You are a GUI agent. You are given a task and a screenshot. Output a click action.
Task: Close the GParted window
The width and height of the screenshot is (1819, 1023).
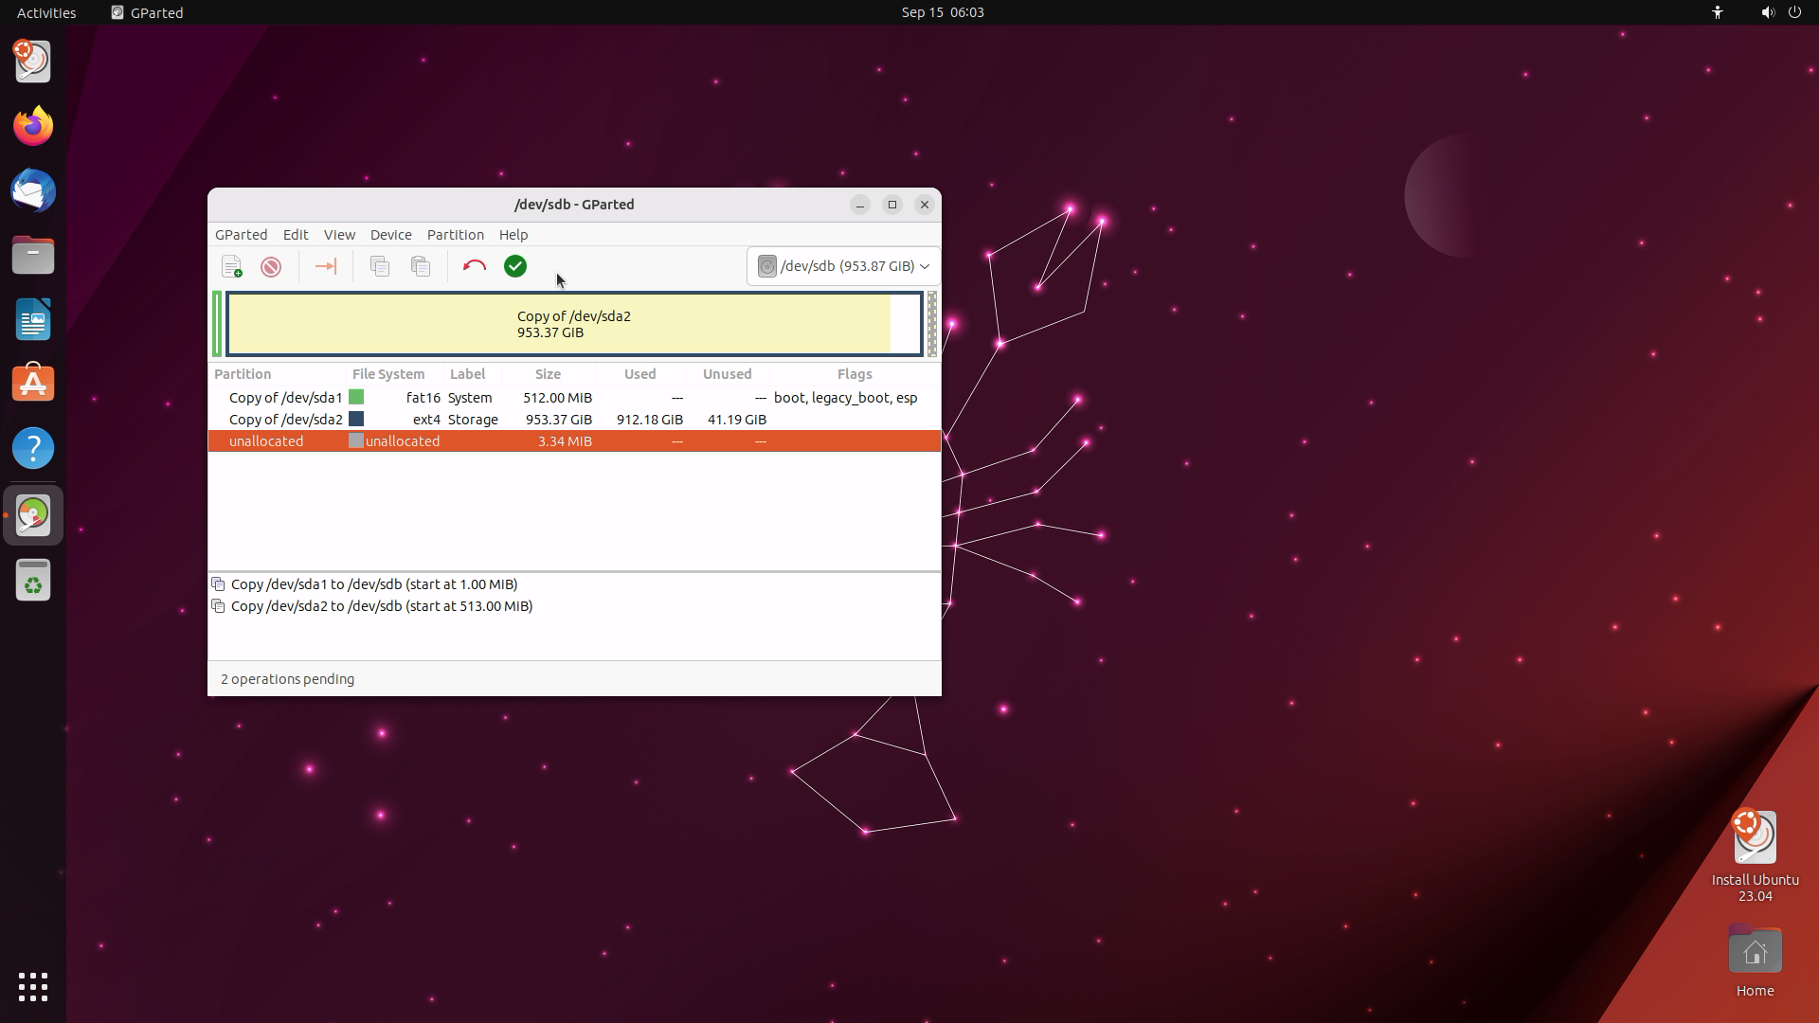925,205
